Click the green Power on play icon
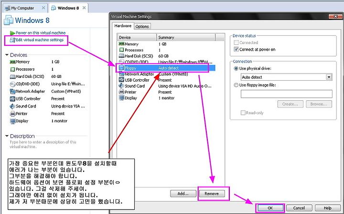Image resolution: width=344 pixels, height=214 pixels. [x=12, y=33]
